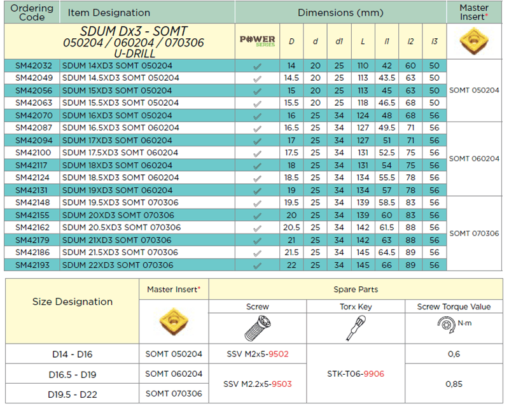Click the screw illustration under Spare Parts
Image resolution: width=509 pixels, height=406 pixels.
258,328
